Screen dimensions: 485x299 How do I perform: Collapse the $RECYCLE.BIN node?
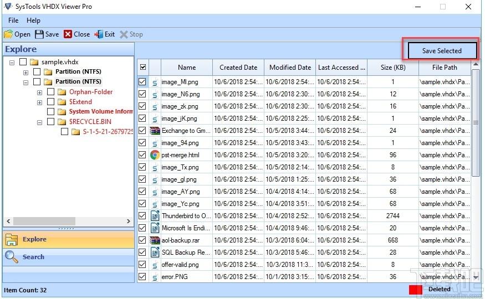(39, 122)
